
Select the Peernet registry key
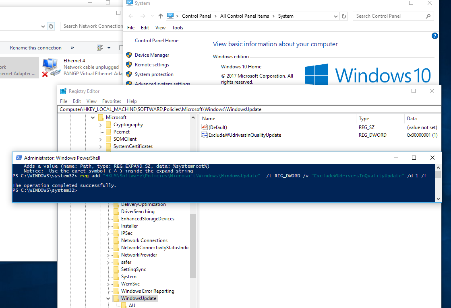click(x=121, y=132)
